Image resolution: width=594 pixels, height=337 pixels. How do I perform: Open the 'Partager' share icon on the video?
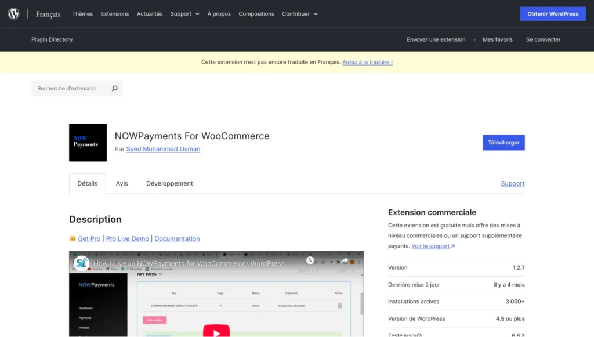[x=346, y=261]
